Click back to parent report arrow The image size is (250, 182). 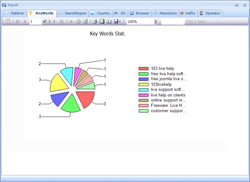(x=71, y=21)
